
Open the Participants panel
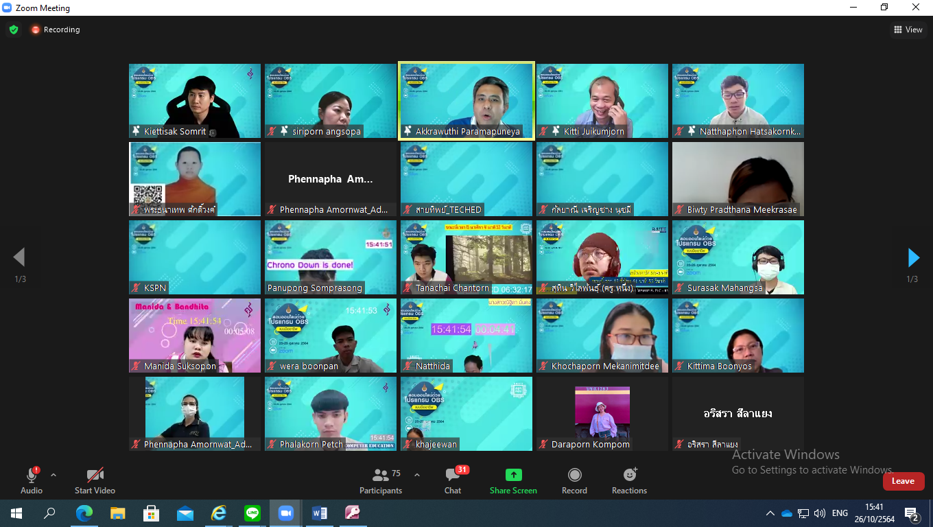point(381,480)
